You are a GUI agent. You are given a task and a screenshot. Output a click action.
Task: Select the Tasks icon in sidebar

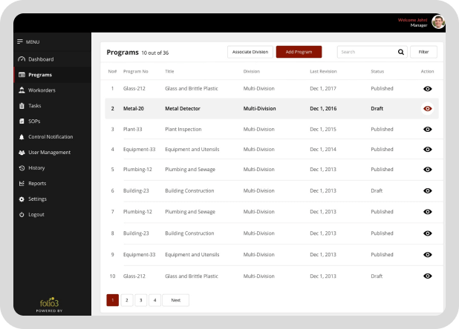pyautogui.click(x=22, y=106)
